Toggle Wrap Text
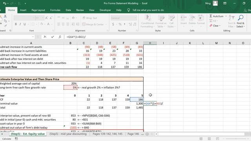 (90, 18)
